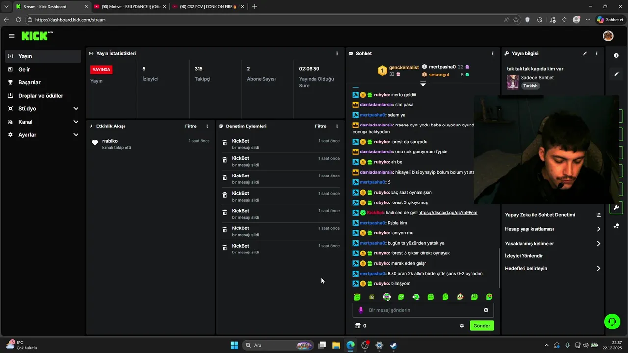Open the Denetim Eylemleri Filtre dropdown
The width and height of the screenshot is (628, 353).
320,126
